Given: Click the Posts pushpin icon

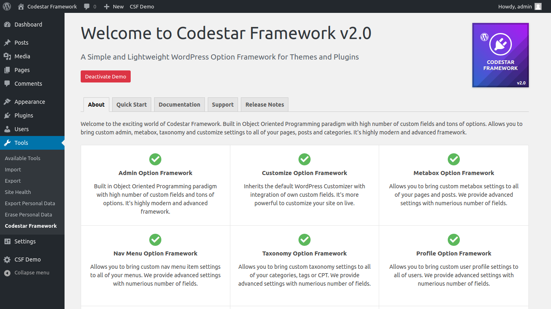Looking at the screenshot, I should pos(7,43).
